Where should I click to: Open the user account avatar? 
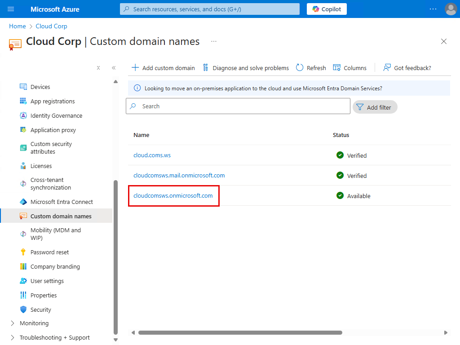[x=451, y=9]
